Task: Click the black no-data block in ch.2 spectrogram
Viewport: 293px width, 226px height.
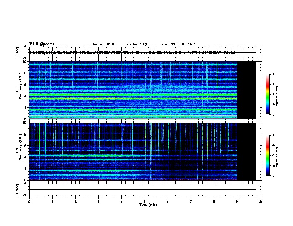Action: pyautogui.click(x=247, y=151)
